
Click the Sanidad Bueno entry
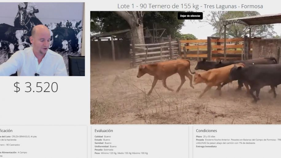pos(103,143)
